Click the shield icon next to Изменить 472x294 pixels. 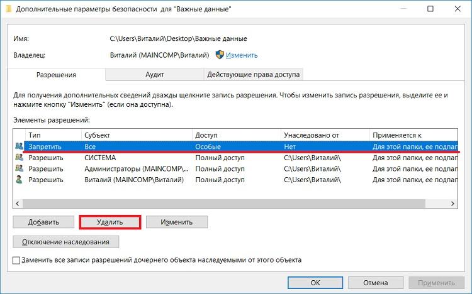pyautogui.click(x=220, y=55)
